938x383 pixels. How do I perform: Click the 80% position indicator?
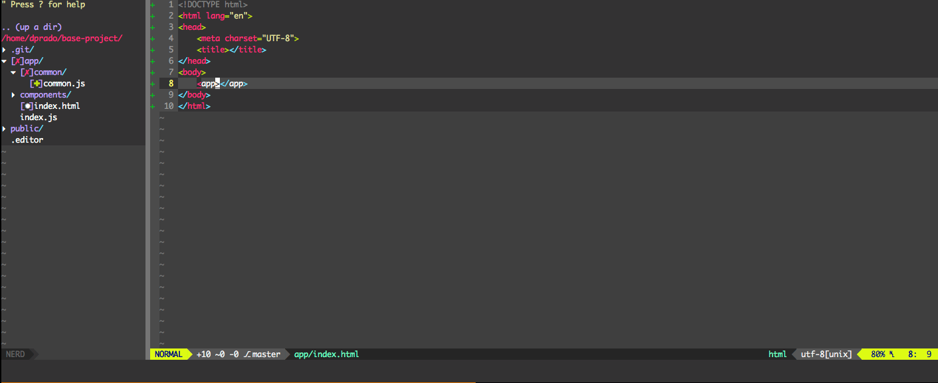click(878, 354)
